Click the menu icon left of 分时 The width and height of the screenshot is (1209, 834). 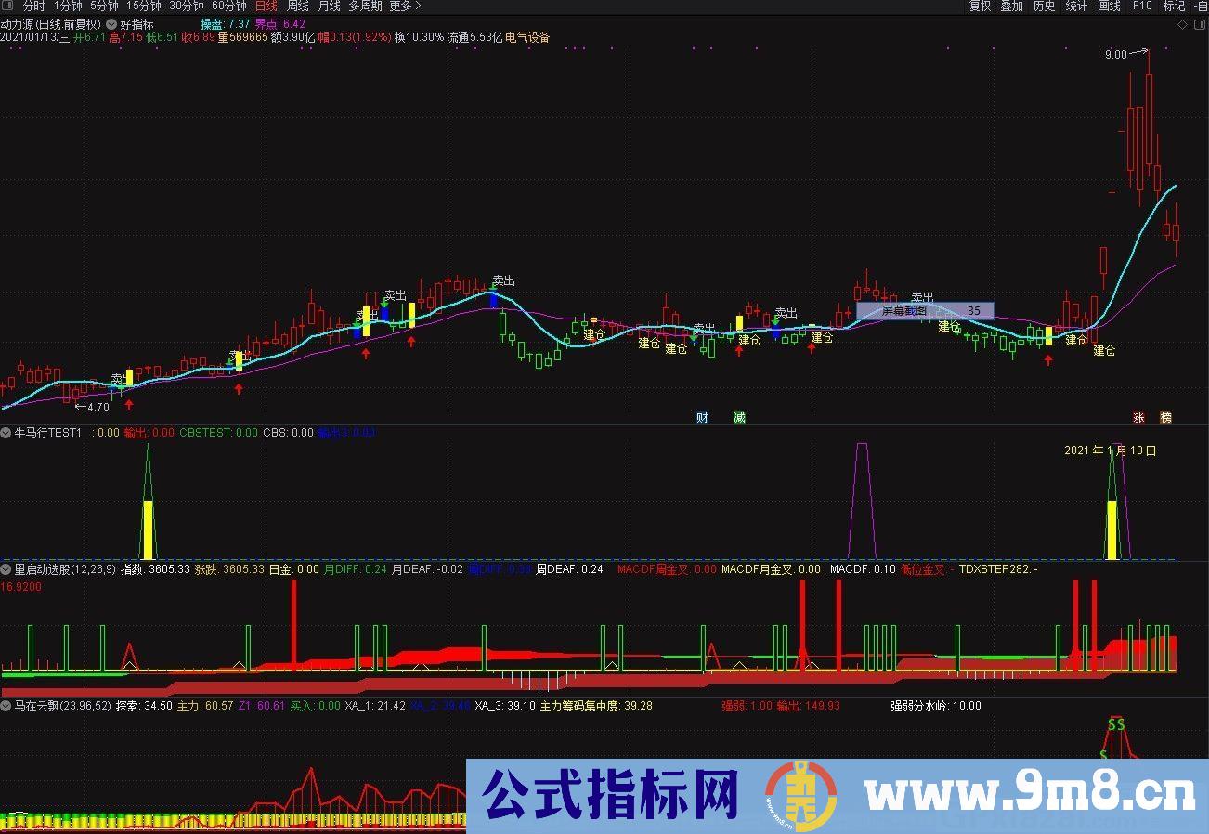(9, 6)
